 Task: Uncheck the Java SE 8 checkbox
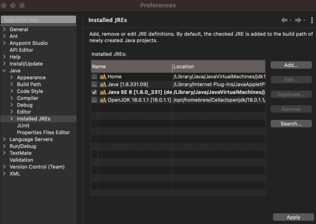click(95, 92)
